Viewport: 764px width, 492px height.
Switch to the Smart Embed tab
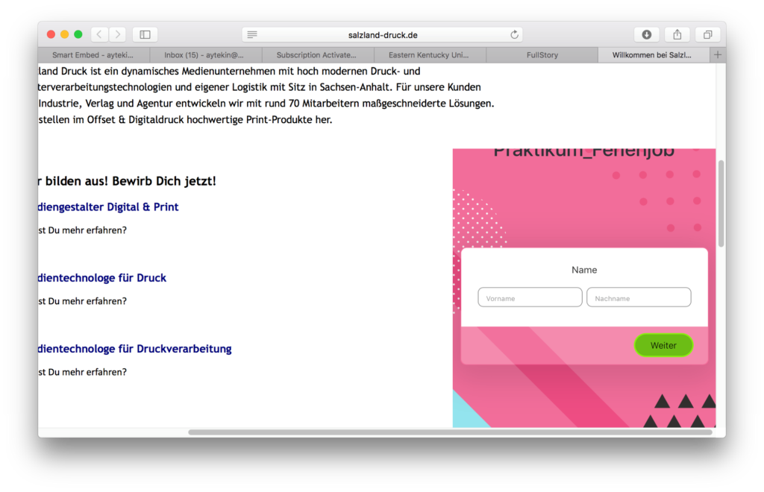click(93, 55)
